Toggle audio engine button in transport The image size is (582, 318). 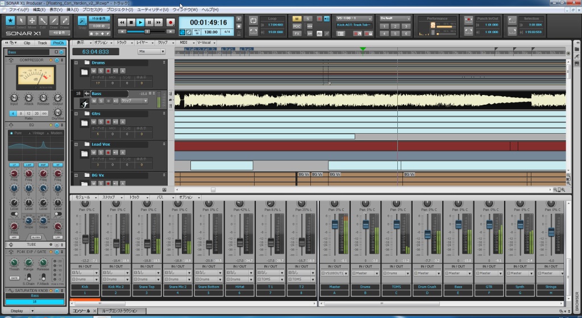pyautogui.click(x=182, y=32)
